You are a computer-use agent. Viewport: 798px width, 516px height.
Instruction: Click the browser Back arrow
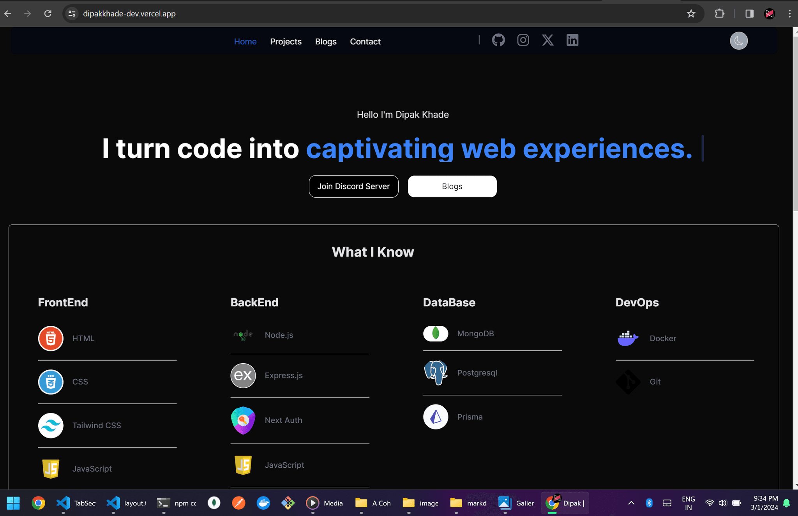pos(8,14)
